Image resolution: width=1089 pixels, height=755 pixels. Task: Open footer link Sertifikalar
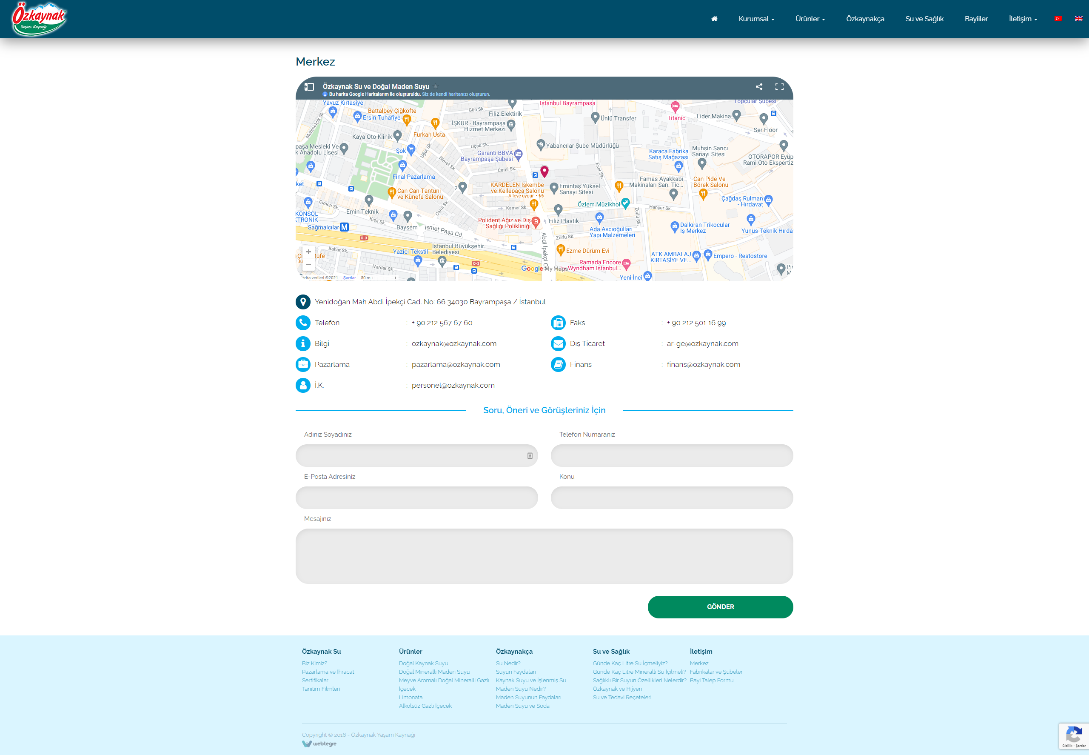point(315,680)
